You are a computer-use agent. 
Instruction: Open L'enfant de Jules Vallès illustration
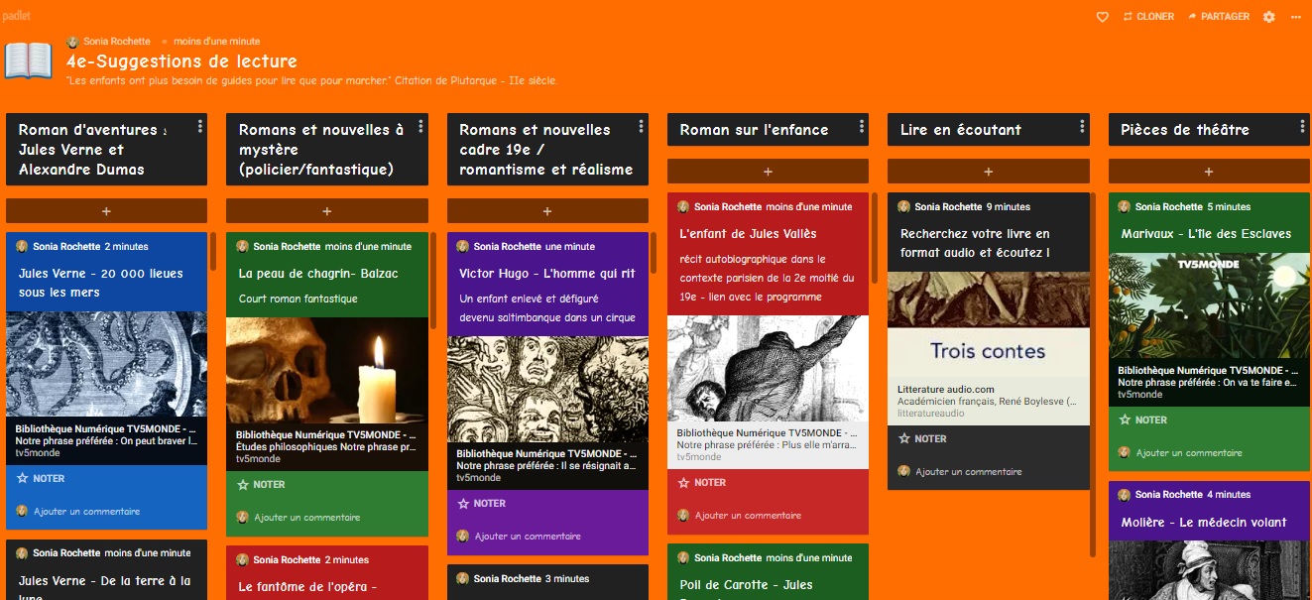coord(768,368)
